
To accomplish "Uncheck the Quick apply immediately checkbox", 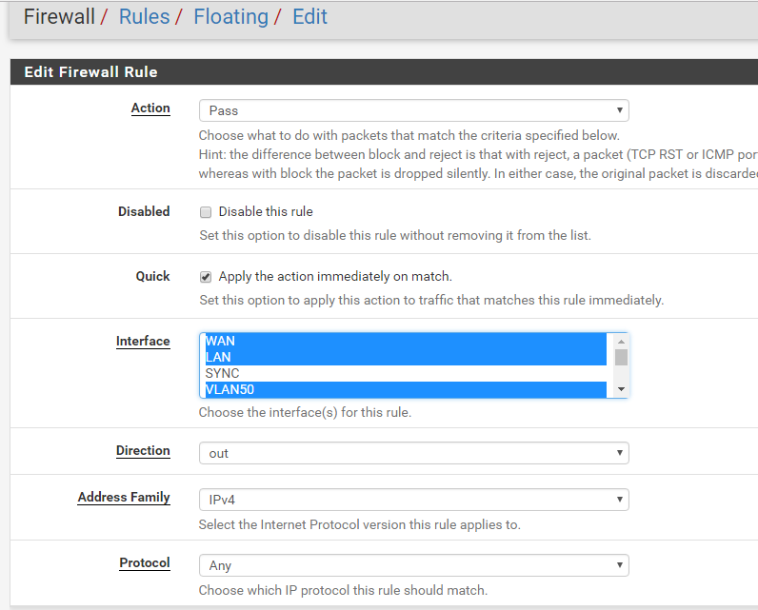I will (x=205, y=277).
